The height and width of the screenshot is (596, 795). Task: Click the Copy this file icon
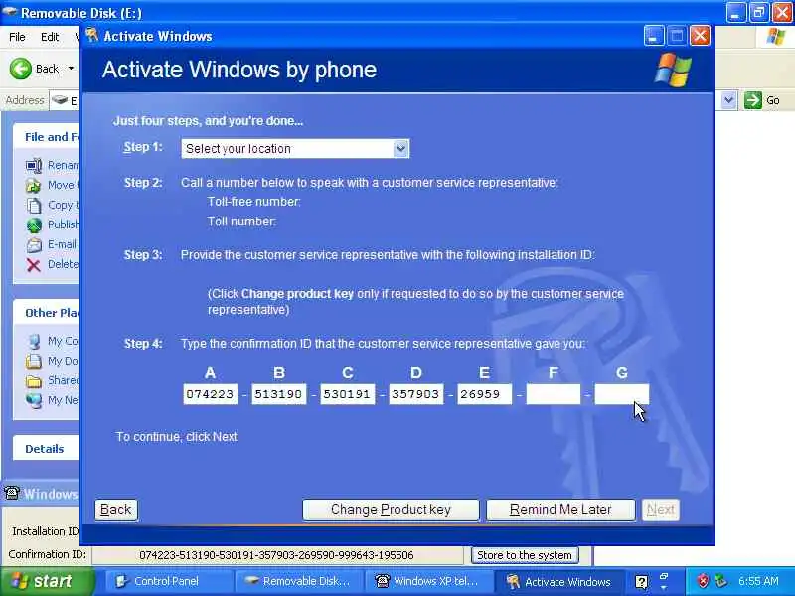pos(34,206)
